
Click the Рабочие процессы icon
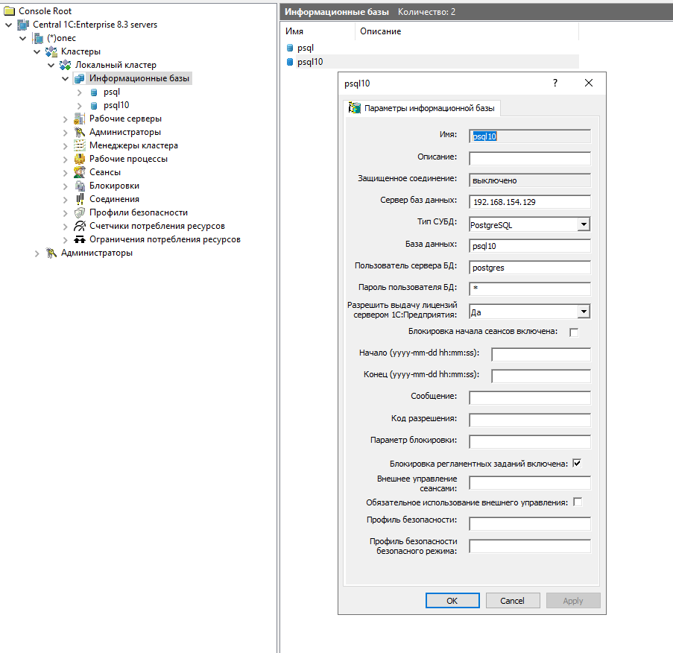pyautogui.click(x=80, y=159)
